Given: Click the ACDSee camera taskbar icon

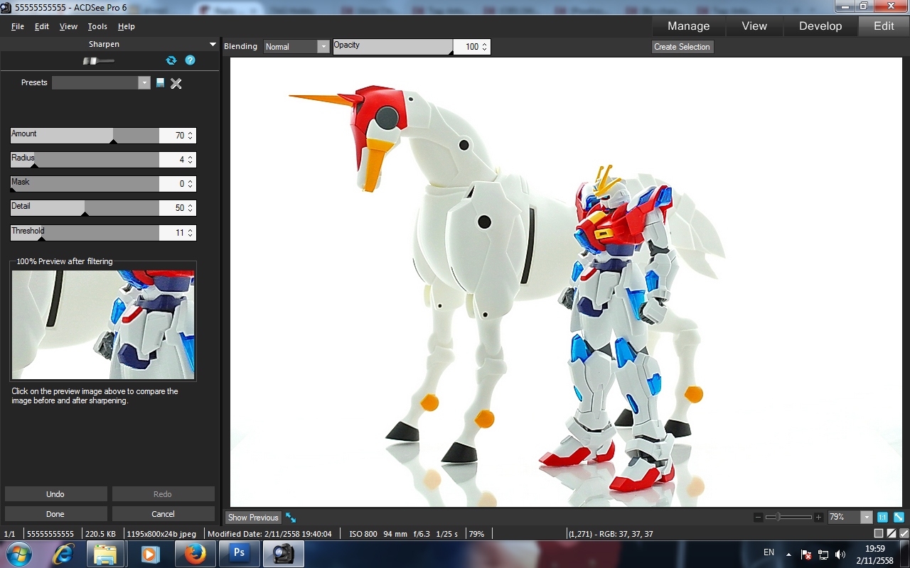Looking at the screenshot, I should click(x=283, y=554).
